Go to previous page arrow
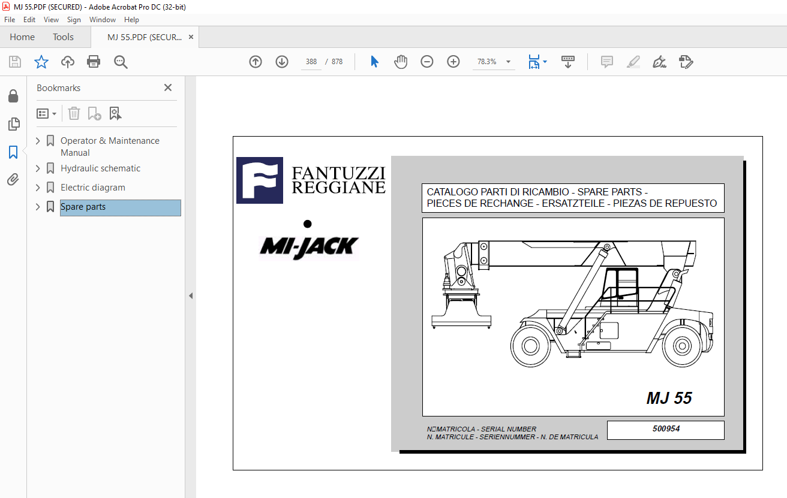 point(256,62)
